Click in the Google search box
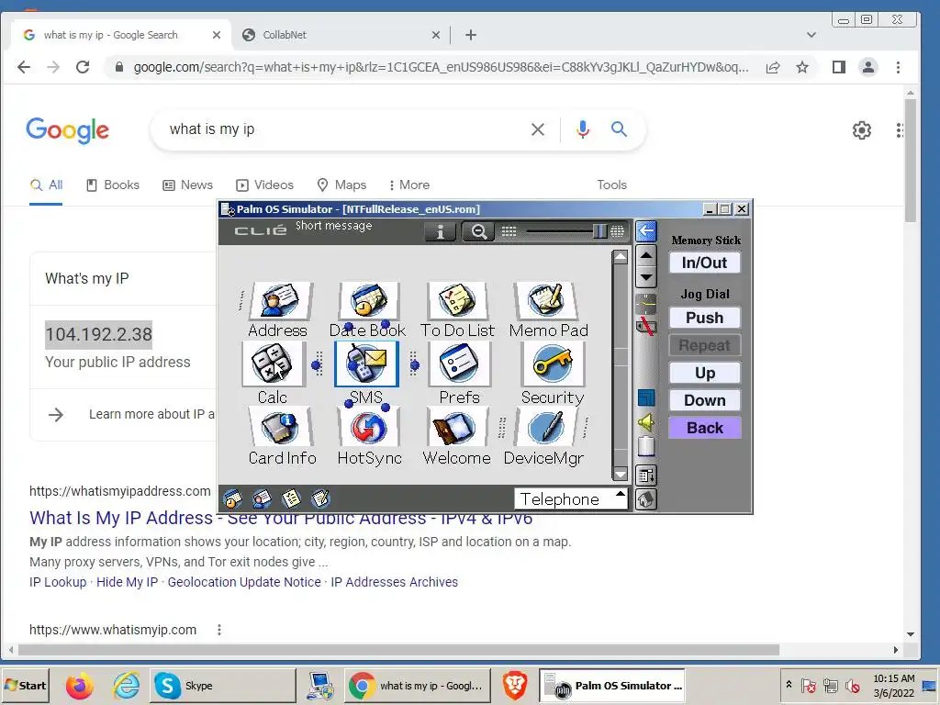Image resolution: width=940 pixels, height=705 pixels. point(341,129)
